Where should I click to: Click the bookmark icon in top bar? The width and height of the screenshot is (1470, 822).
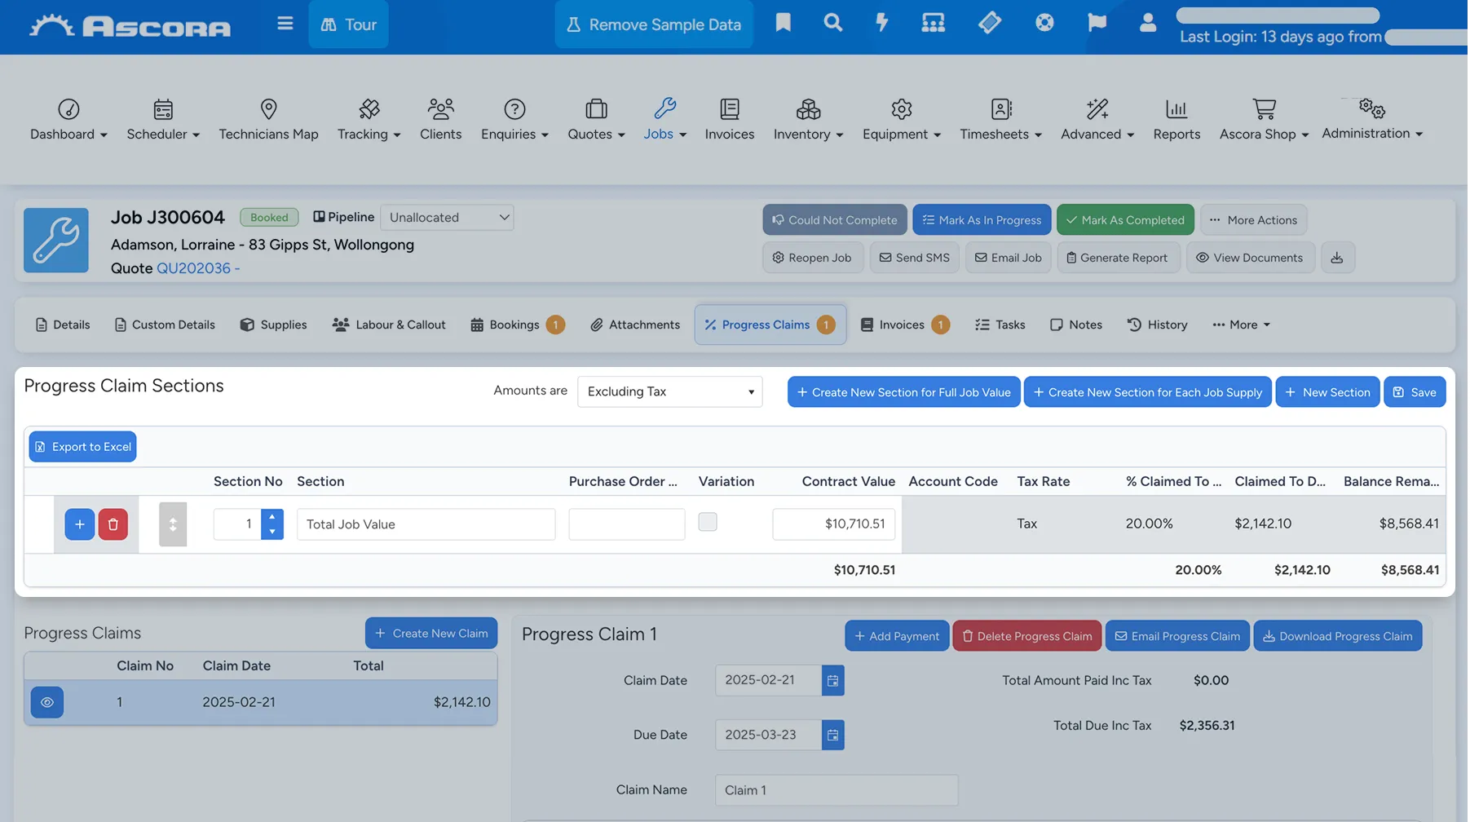(x=783, y=23)
